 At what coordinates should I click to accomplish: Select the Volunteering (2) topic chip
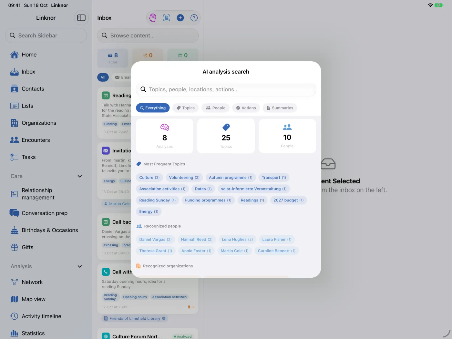pos(184,178)
